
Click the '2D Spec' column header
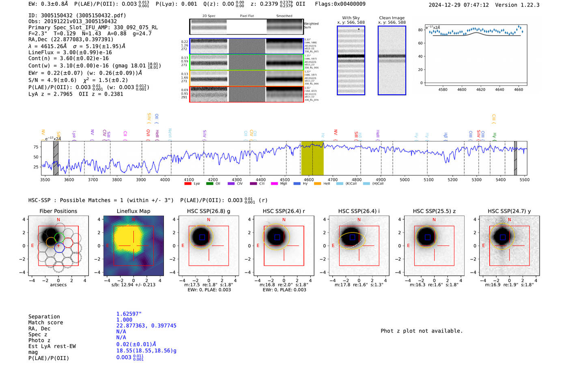pyautogui.click(x=209, y=16)
